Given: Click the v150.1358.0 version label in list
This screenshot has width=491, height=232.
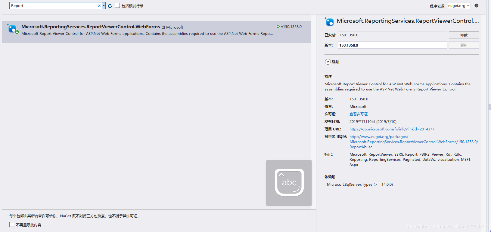Looking at the screenshot, I should pyautogui.click(x=291, y=26).
